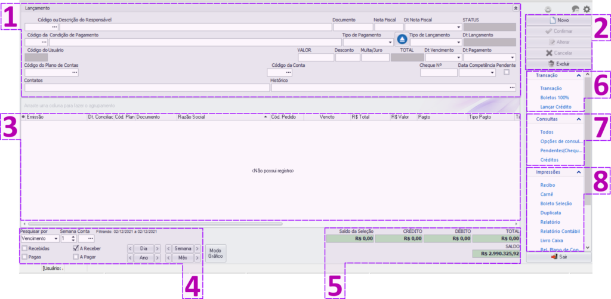
Task: Click the Novo new document button
Action: click(x=558, y=20)
